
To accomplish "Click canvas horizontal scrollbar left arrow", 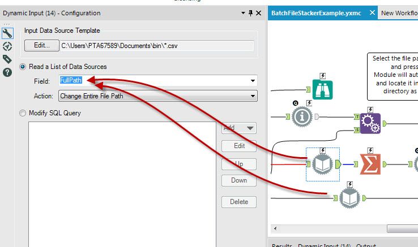I will coord(275,228).
